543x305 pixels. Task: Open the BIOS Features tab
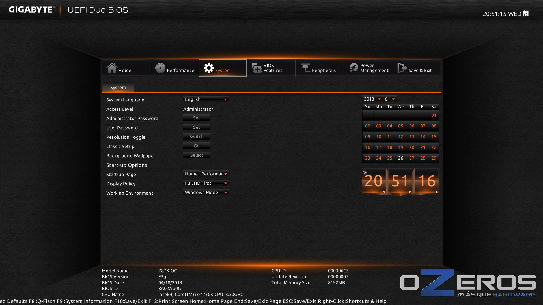click(x=271, y=68)
